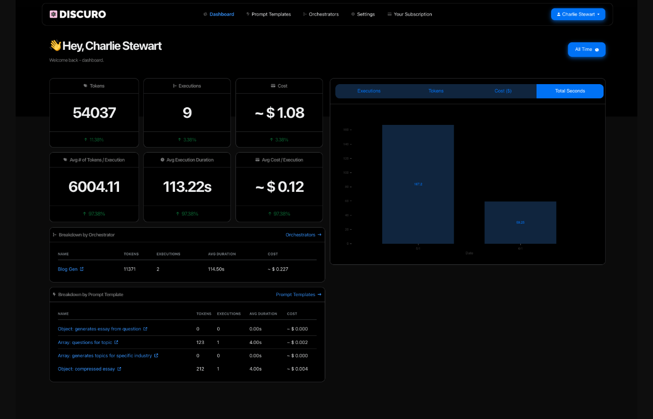Click the 167.2 bar in the chart

[x=418, y=184]
